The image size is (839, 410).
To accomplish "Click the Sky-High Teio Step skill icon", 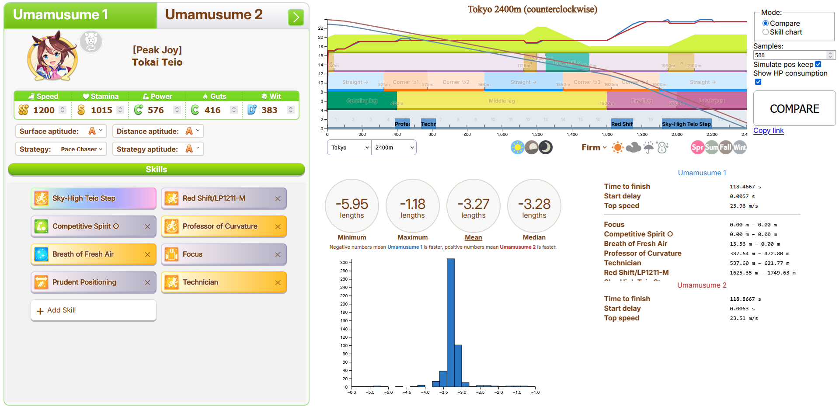I will click(41, 198).
